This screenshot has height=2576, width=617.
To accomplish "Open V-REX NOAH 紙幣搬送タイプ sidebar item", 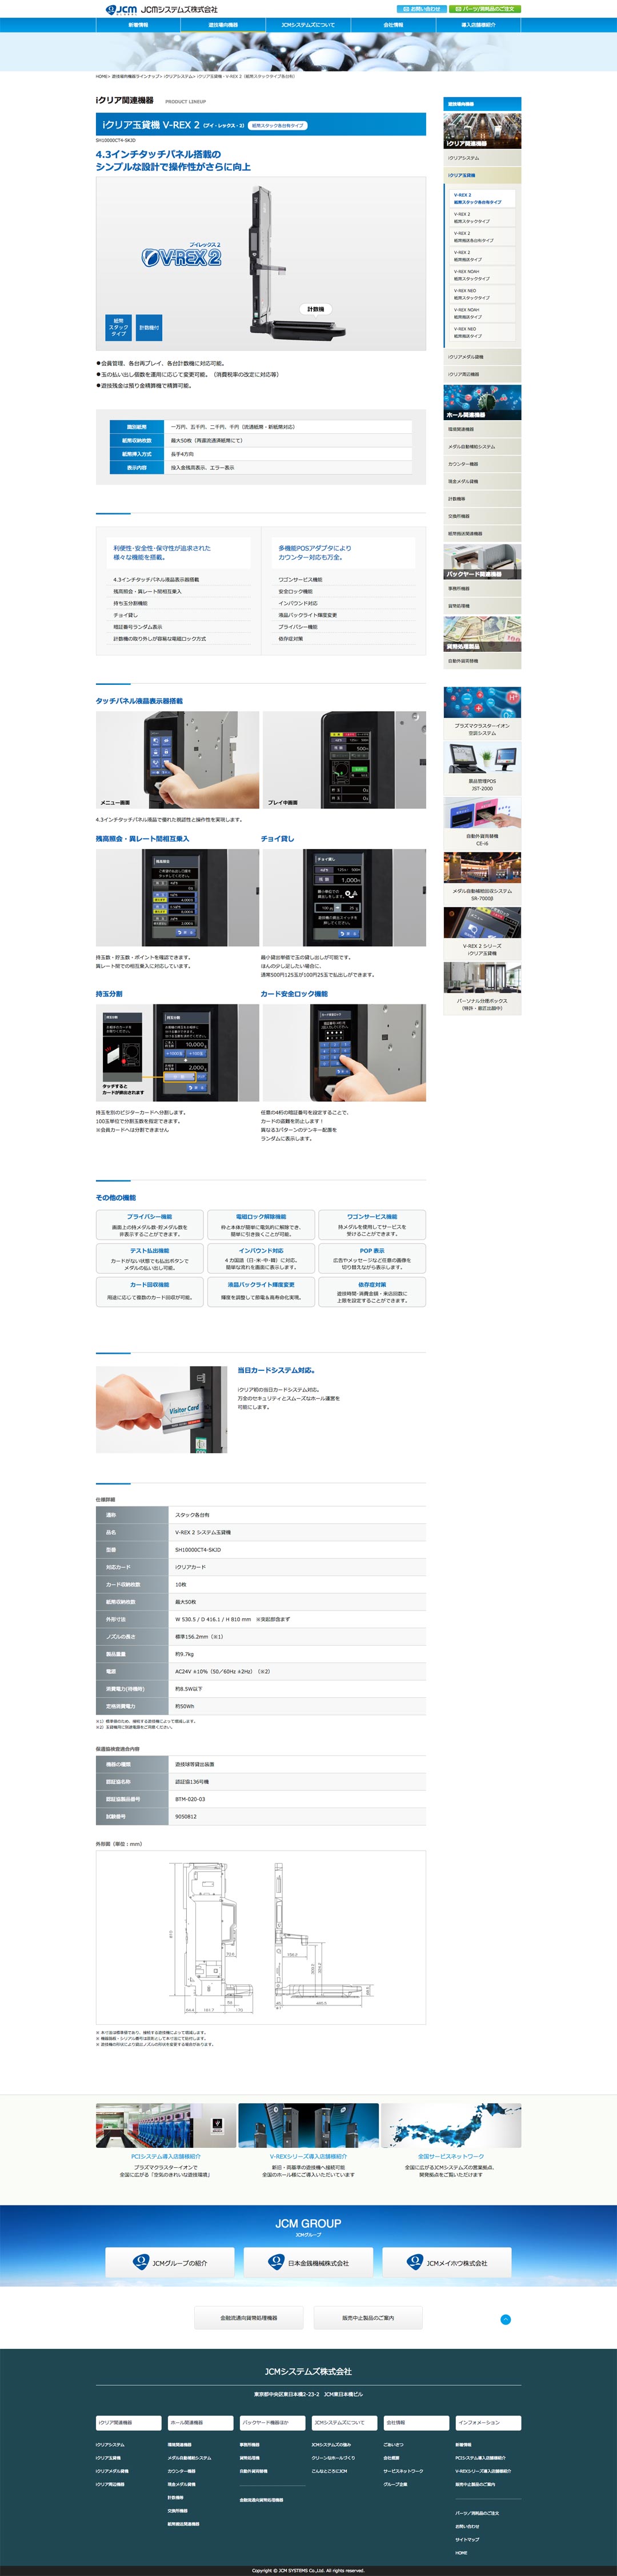I will click(482, 313).
